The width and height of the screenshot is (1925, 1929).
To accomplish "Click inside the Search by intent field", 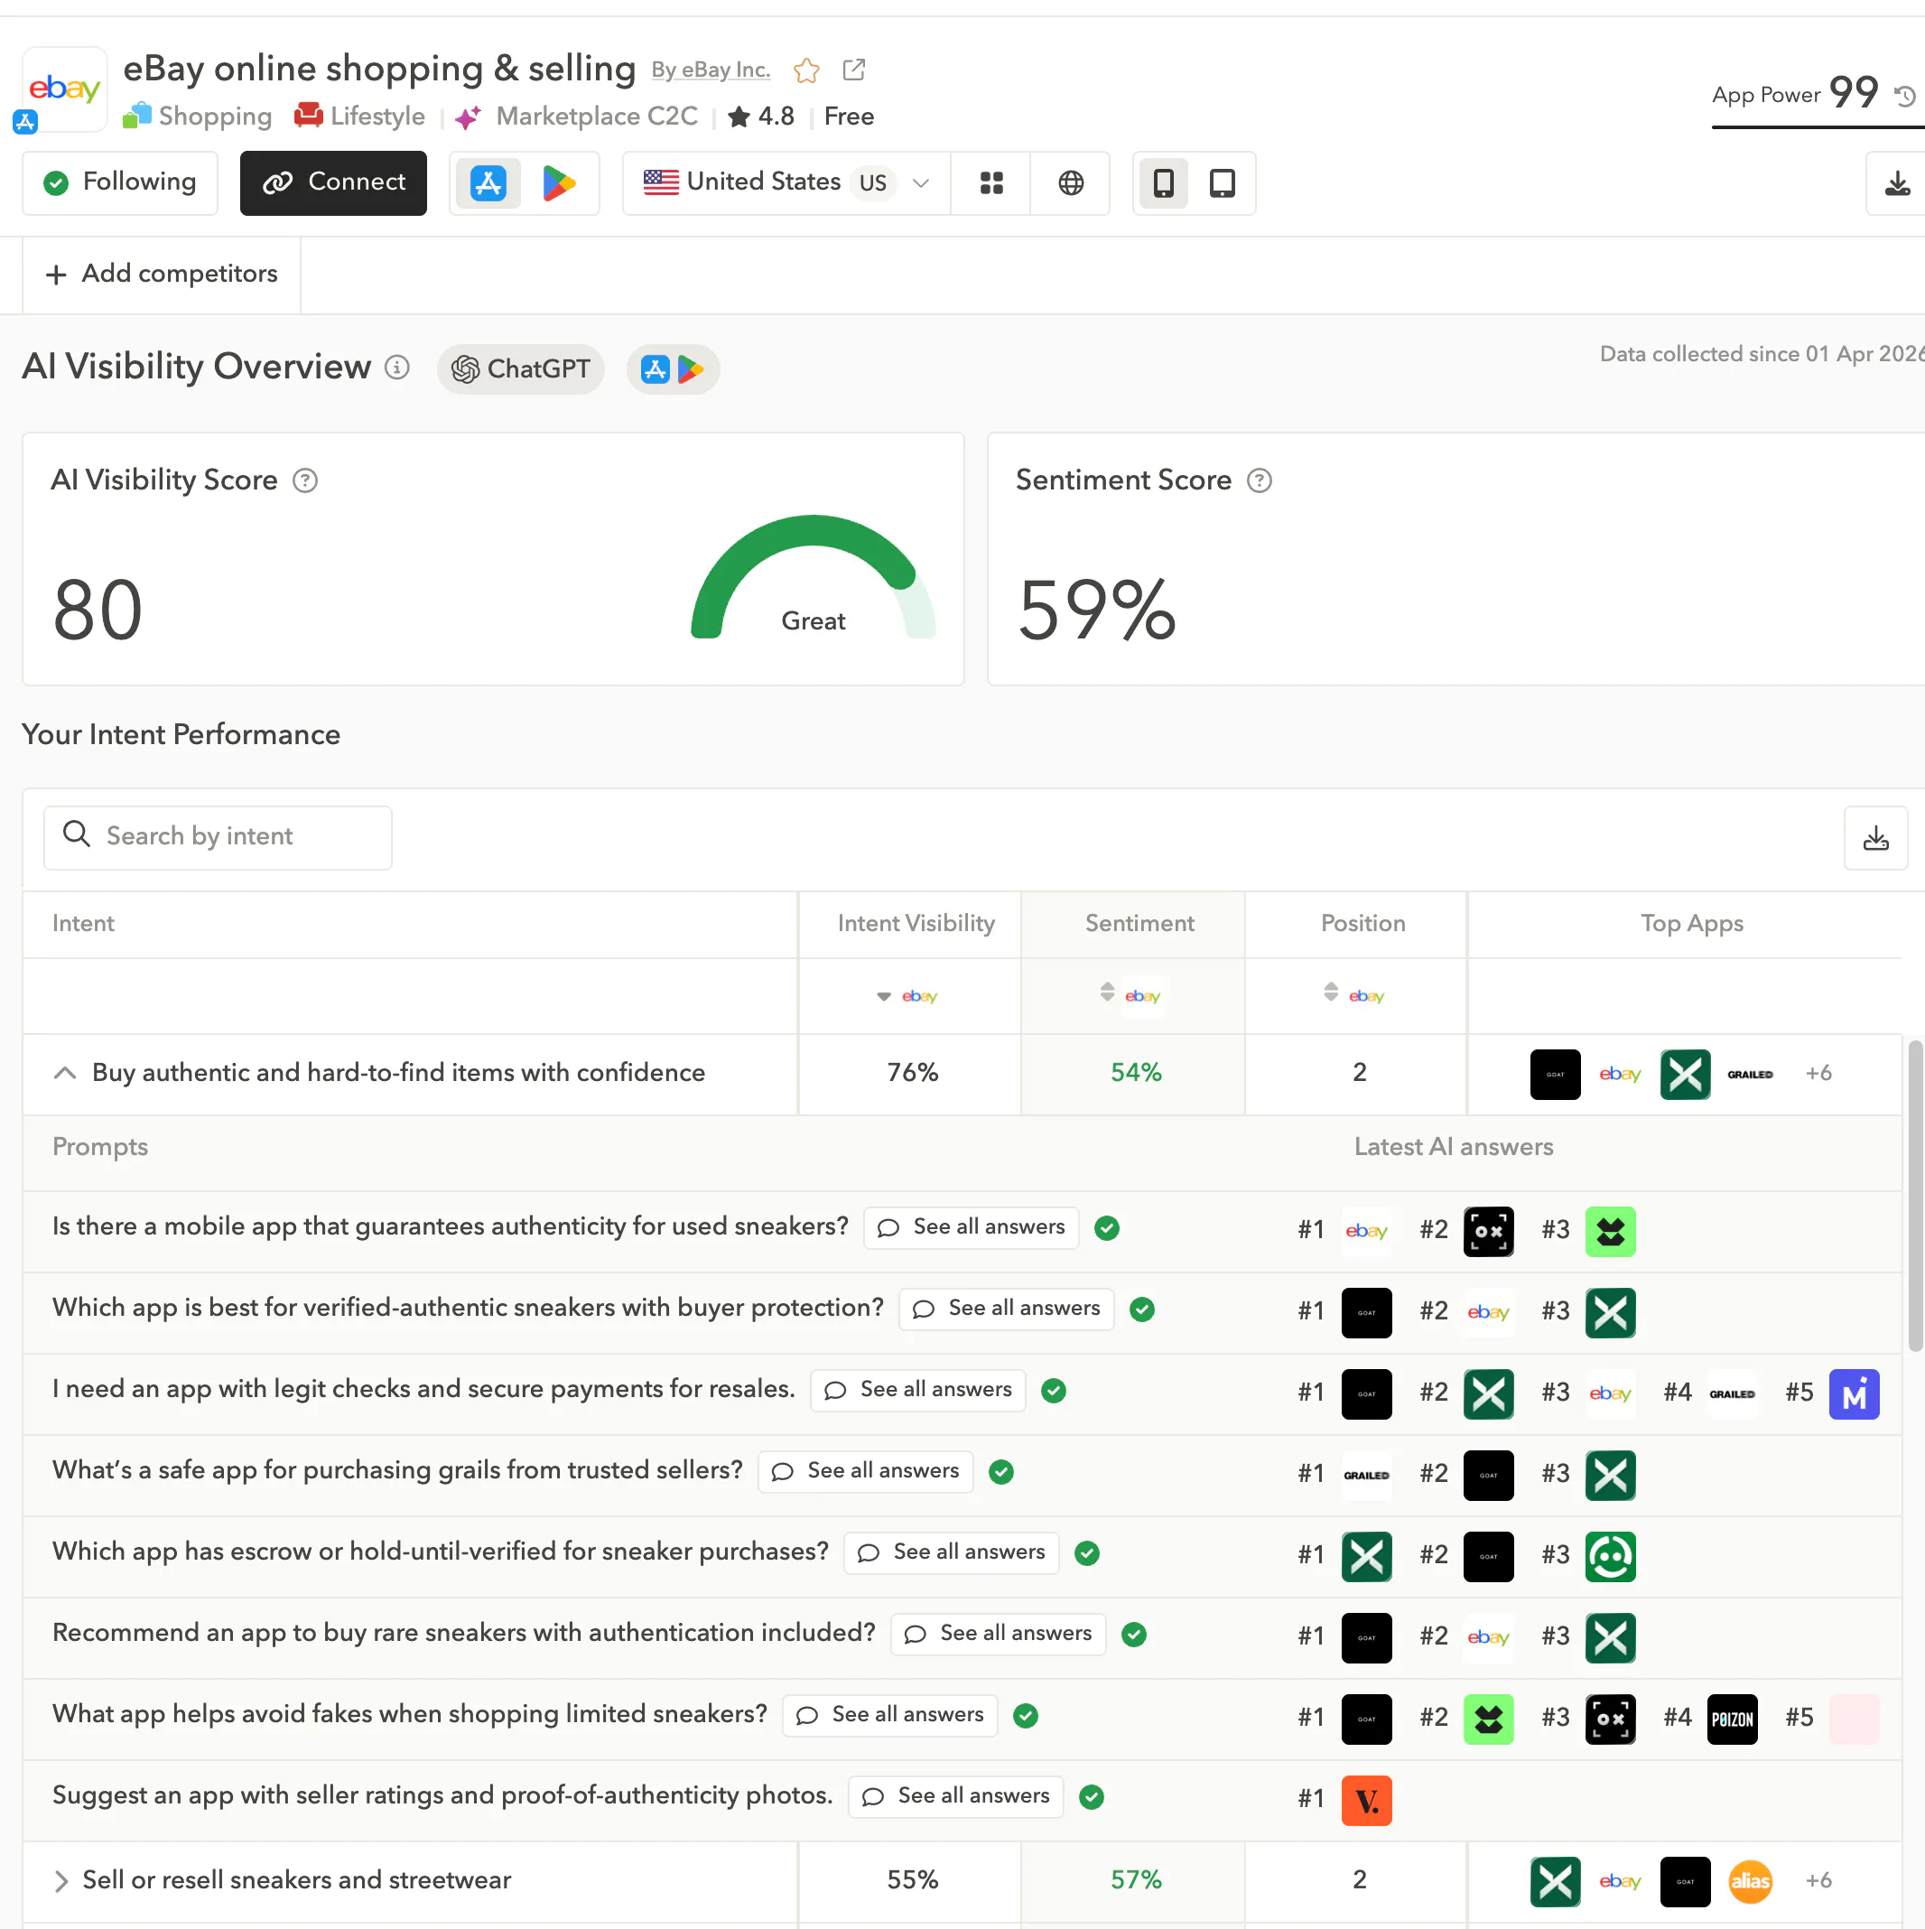I will click(217, 835).
